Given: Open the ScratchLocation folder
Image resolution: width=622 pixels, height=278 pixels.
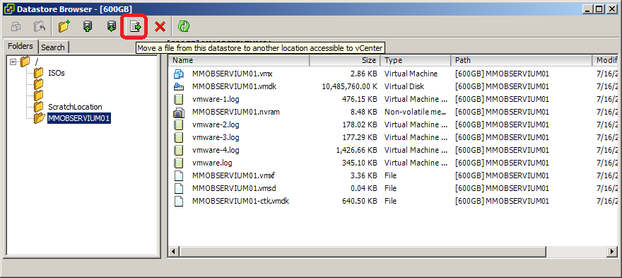Looking at the screenshot, I should pyautogui.click(x=75, y=107).
